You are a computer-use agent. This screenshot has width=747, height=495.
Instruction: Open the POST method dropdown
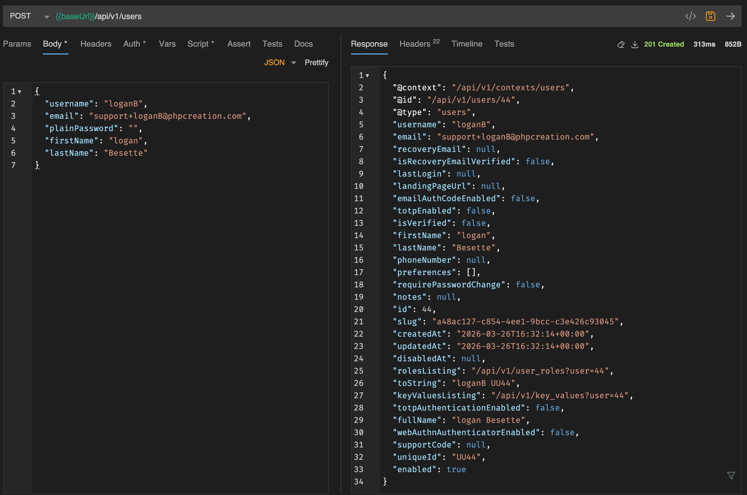point(30,16)
